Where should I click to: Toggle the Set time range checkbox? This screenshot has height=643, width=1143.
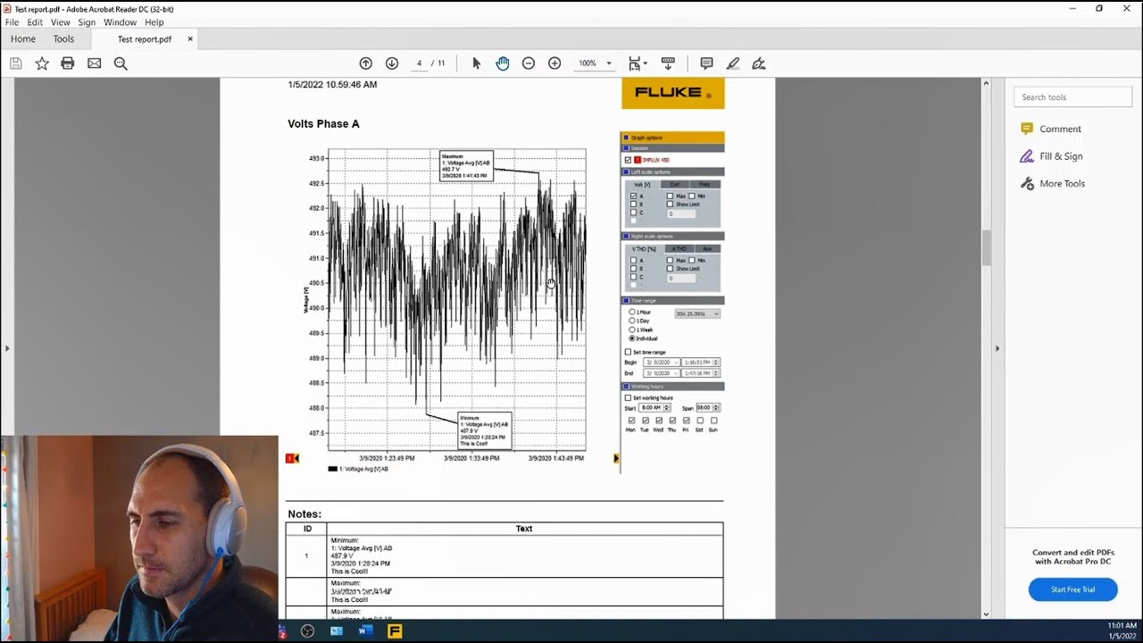tap(628, 352)
